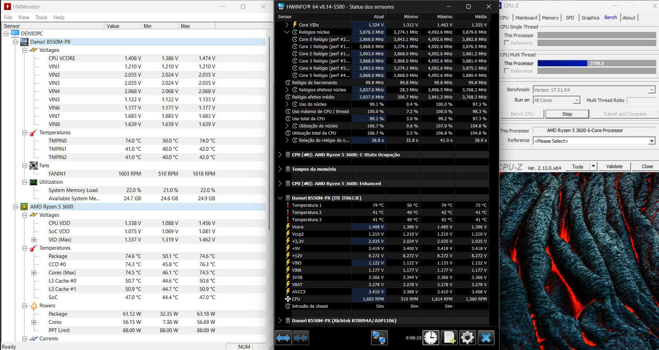Click the Value column header in HWMonitor
659x350 pixels.
[123, 26]
